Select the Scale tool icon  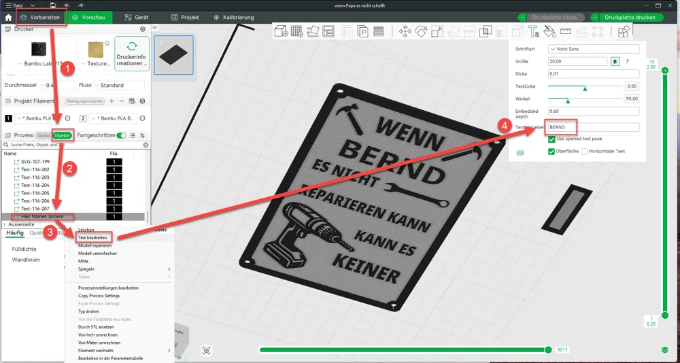(x=437, y=31)
